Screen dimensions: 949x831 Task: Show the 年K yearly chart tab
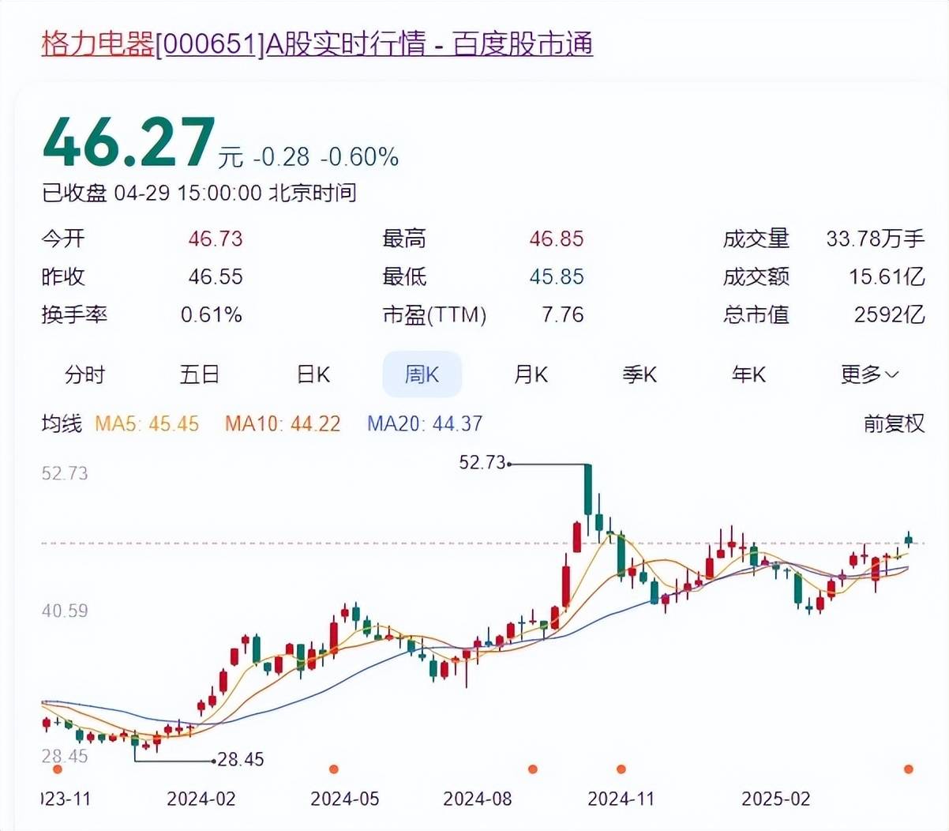(748, 374)
